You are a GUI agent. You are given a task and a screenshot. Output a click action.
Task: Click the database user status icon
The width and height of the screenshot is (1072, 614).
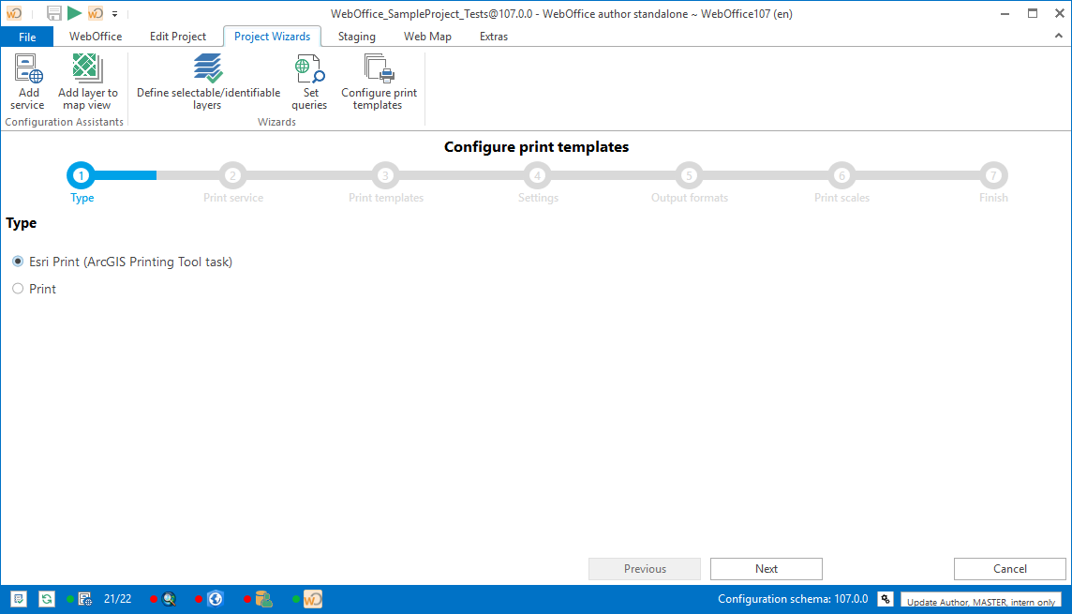coord(264,600)
